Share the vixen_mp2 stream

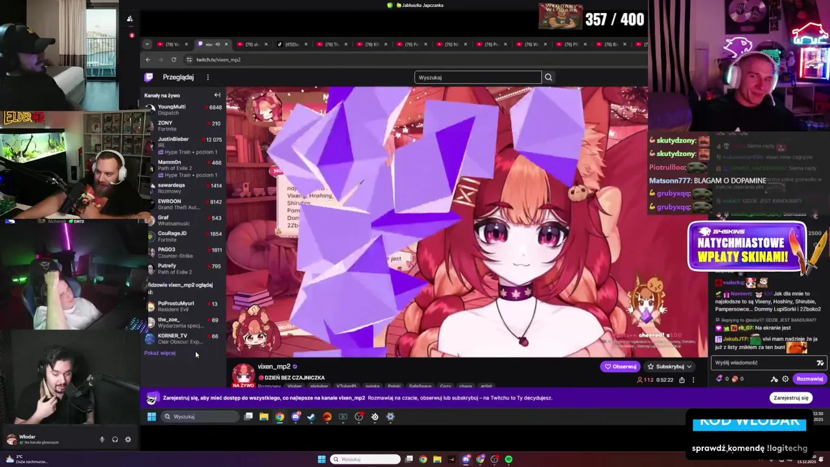[682, 380]
